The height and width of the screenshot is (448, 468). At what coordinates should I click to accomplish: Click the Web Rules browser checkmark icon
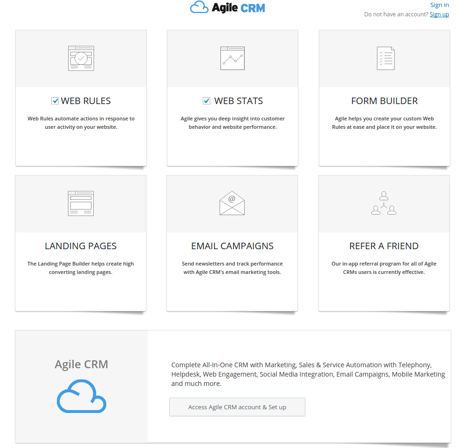(x=81, y=58)
